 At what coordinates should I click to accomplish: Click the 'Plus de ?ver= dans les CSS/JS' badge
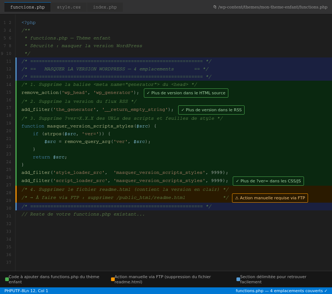268,181
